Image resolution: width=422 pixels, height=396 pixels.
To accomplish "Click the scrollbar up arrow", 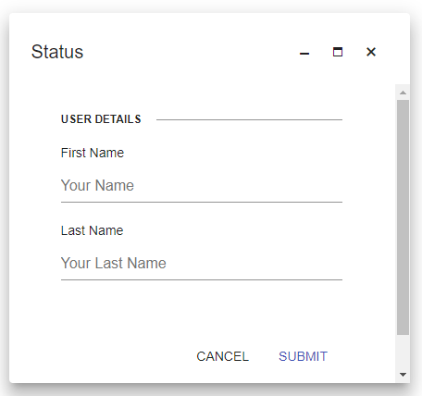I will (x=403, y=93).
